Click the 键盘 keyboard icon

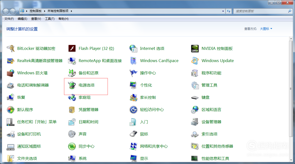tap(195, 97)
